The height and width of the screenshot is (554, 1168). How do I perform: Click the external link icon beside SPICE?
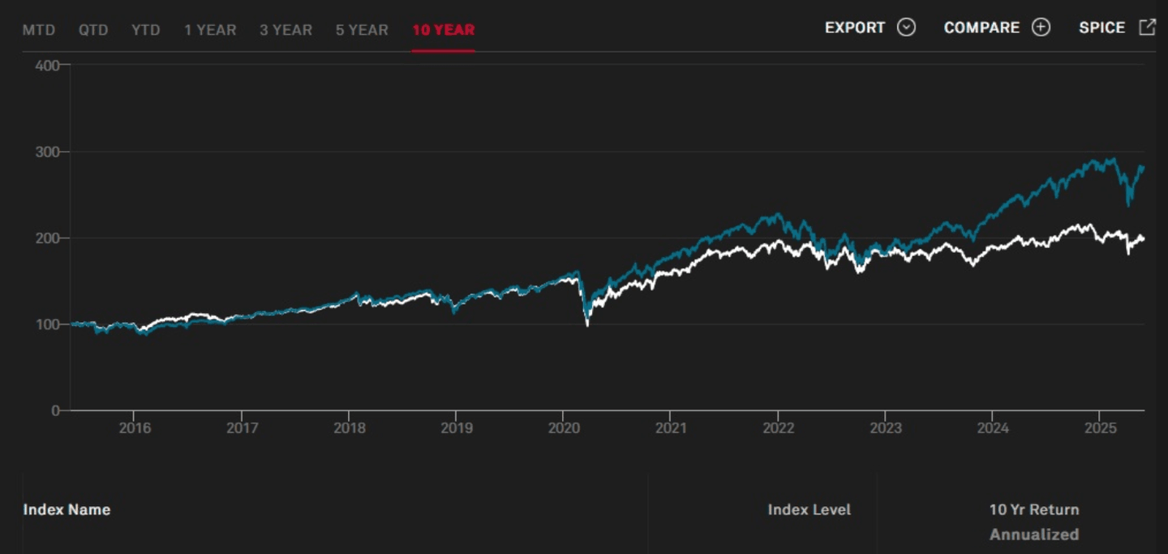pos(1147,28)
